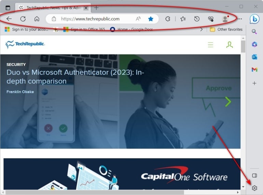263x195 pixels.
Task: Open 'Sign in to your acco...' favorite
Action: pos(26,29)
